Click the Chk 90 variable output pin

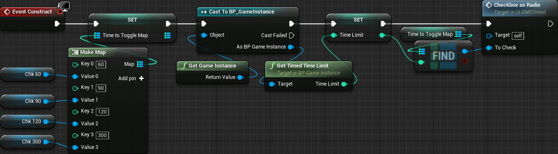click(46, 101)
